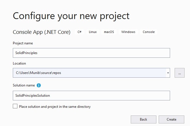Focus the Solution name field with SolidPrinciplesSolution

click(x=91, y=96)
